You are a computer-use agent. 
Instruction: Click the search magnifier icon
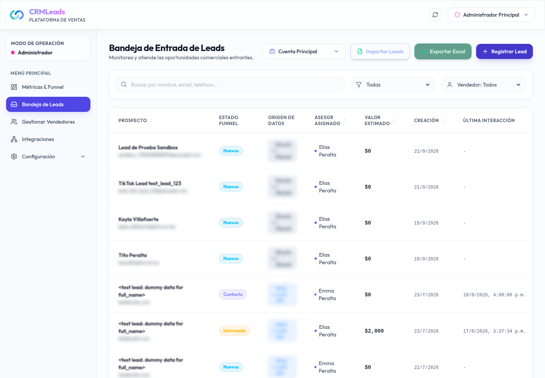124,85
